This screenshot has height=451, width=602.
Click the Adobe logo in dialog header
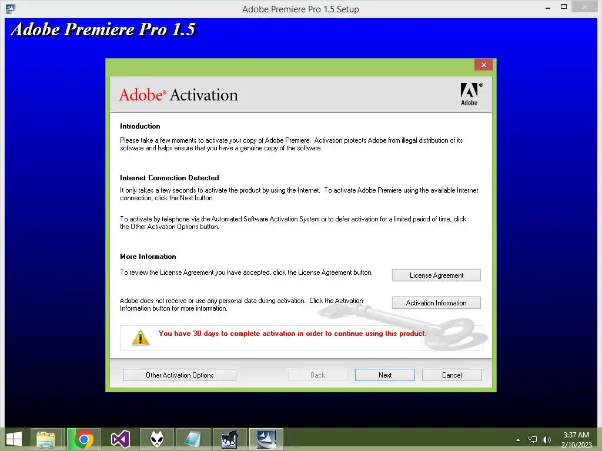click(471, 94)
